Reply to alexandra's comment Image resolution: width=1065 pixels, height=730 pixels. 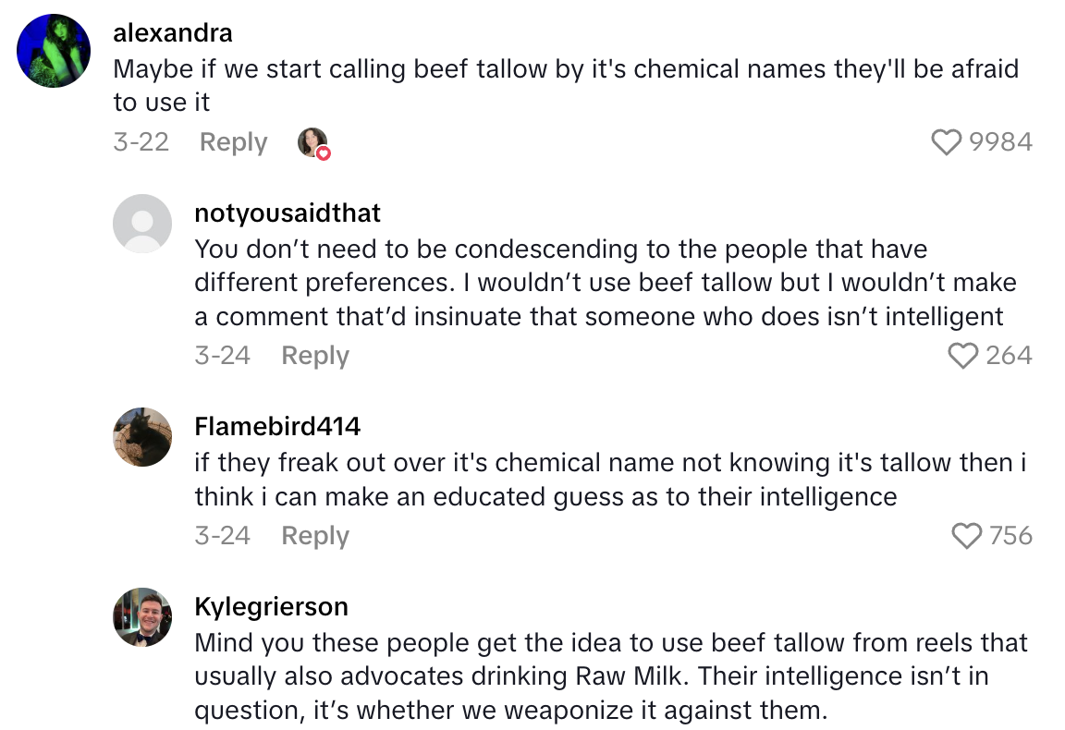coord(233,142)
